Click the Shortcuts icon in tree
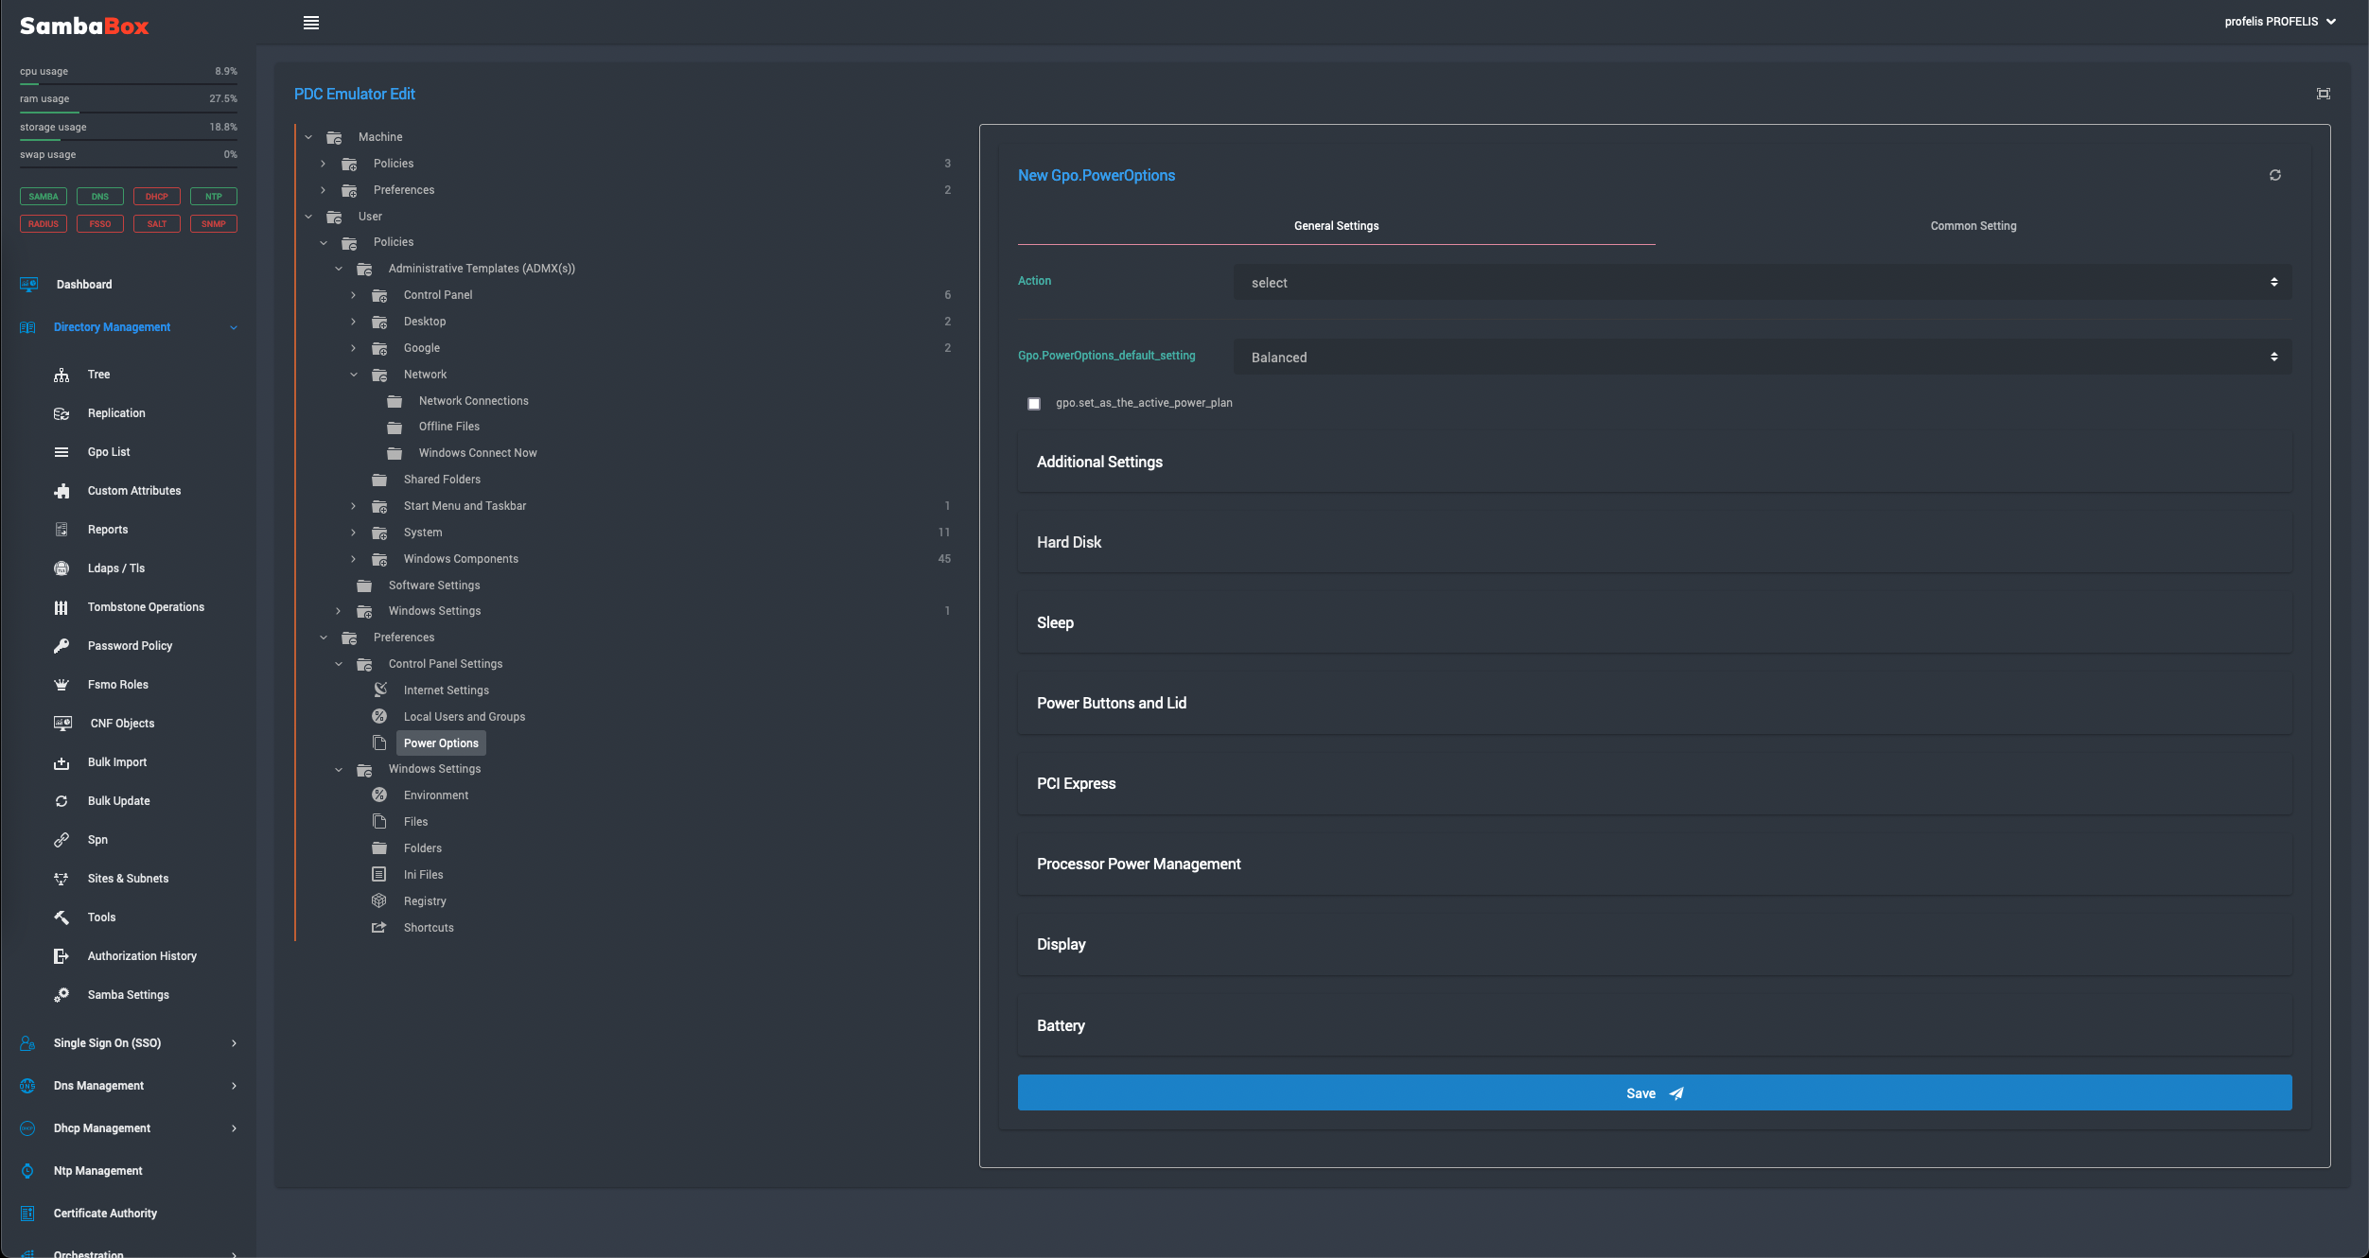 pos(379,927)
